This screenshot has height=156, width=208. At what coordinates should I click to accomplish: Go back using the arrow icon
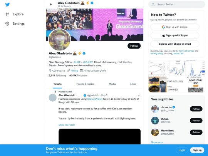51,4
